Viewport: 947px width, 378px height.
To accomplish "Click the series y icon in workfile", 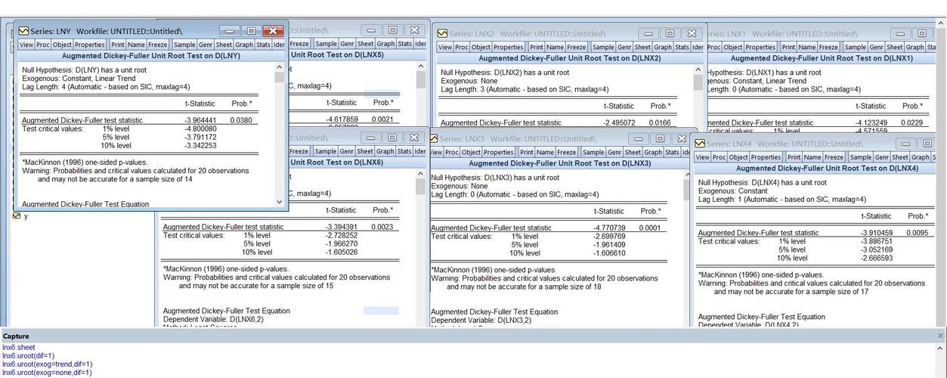I will (x=17, y=216).
